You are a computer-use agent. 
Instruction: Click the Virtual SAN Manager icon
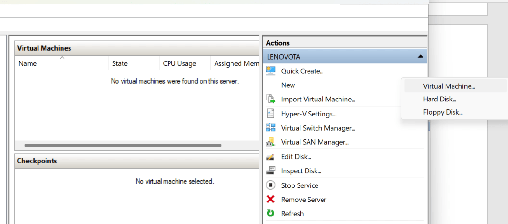tap(270, 142)
